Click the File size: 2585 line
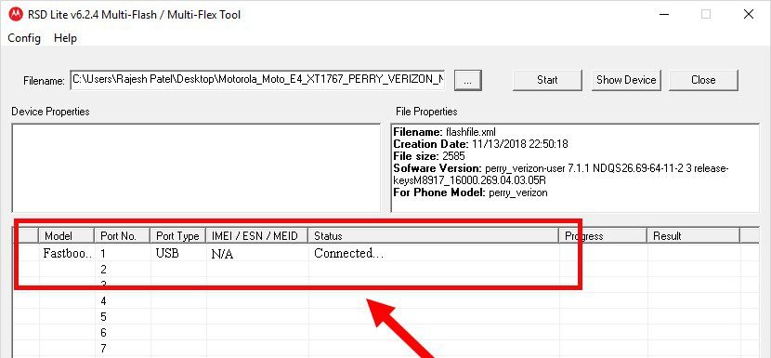This screenshot has width=771, height=358. [x=429, y=156]
